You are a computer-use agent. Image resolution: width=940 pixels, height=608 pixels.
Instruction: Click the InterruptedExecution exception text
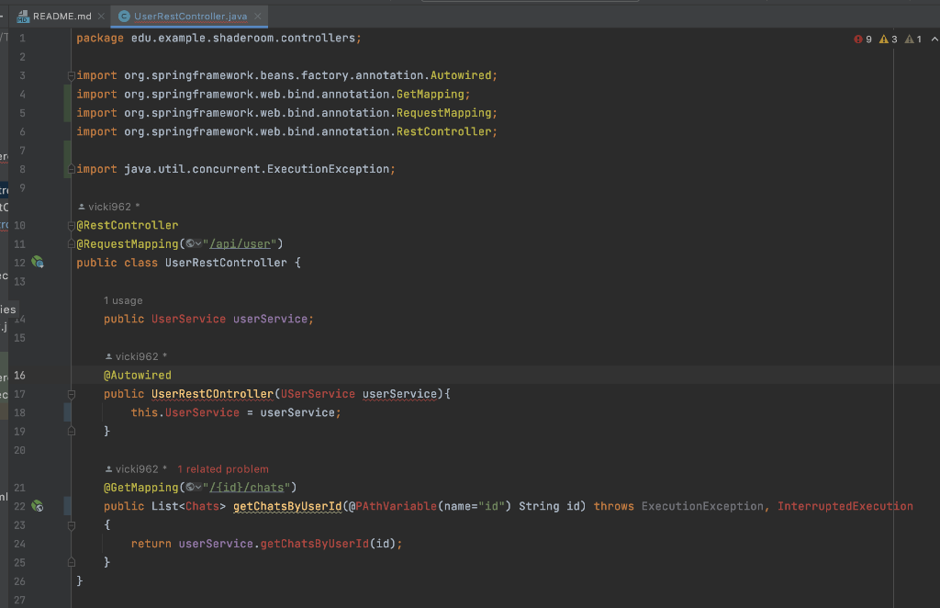click(x=845, y=506)
